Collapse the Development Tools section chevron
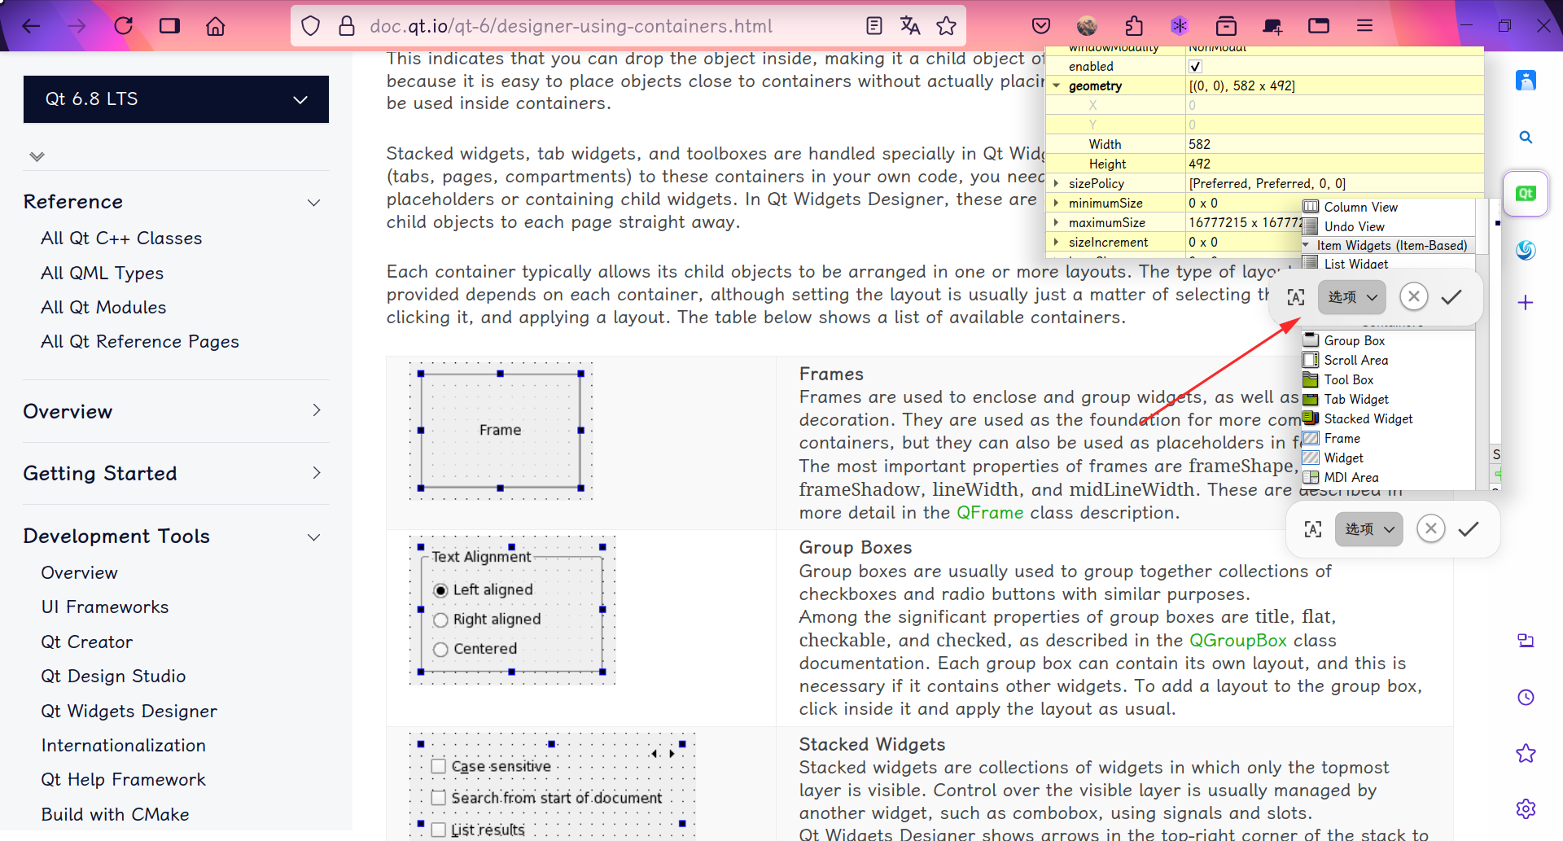Viewport: 1563px width, 841px height. pos(314,537)
